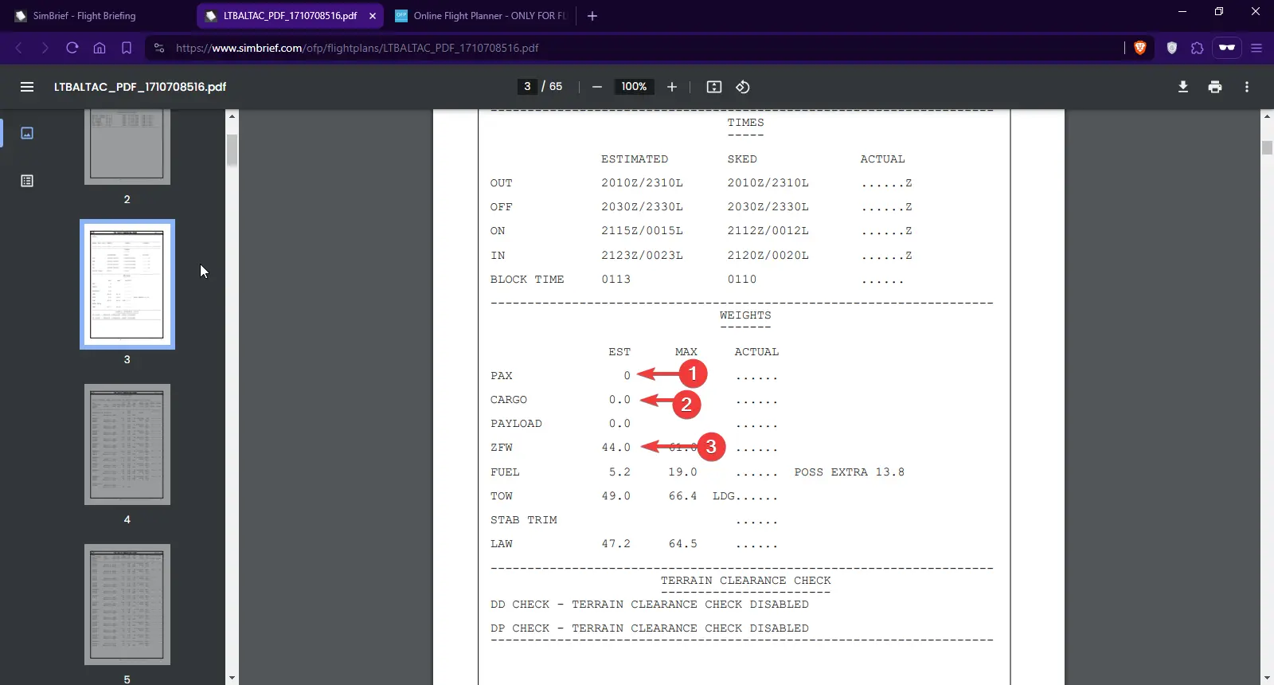Open the browser extensions puzzle icon
Image resolution: width=1274 pixels, height=685 pixels.
(x=1198, y=48)
